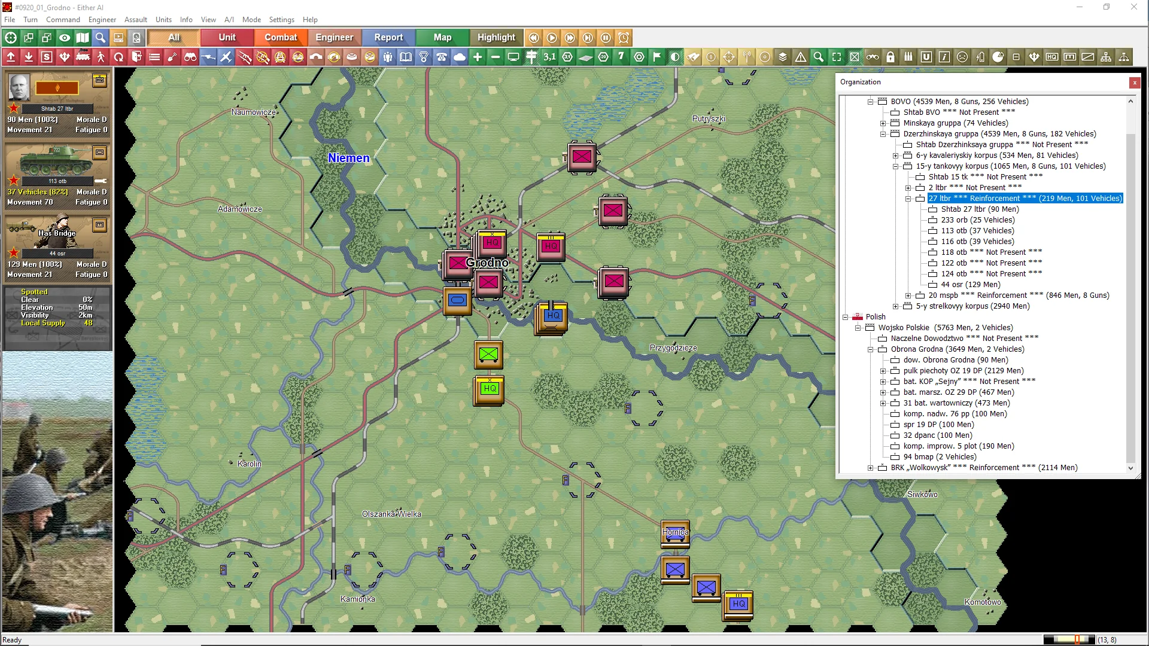1149x646 pixels.
Task: Click the HQ icon in right toolbar
Action: click(1052, 57)
